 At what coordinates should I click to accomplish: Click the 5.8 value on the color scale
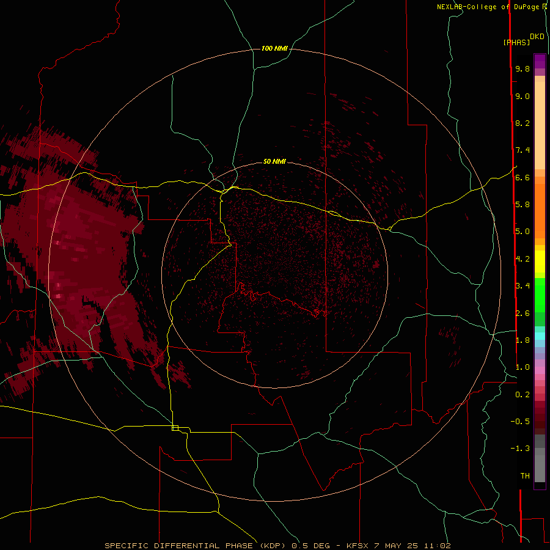(522, 205)
